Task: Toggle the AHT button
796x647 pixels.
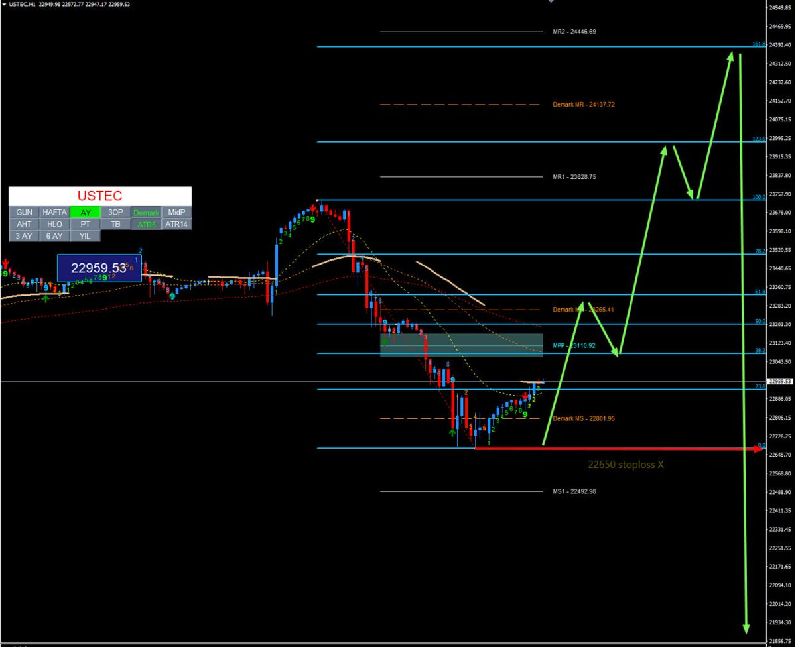Action: tap(24, 224)
